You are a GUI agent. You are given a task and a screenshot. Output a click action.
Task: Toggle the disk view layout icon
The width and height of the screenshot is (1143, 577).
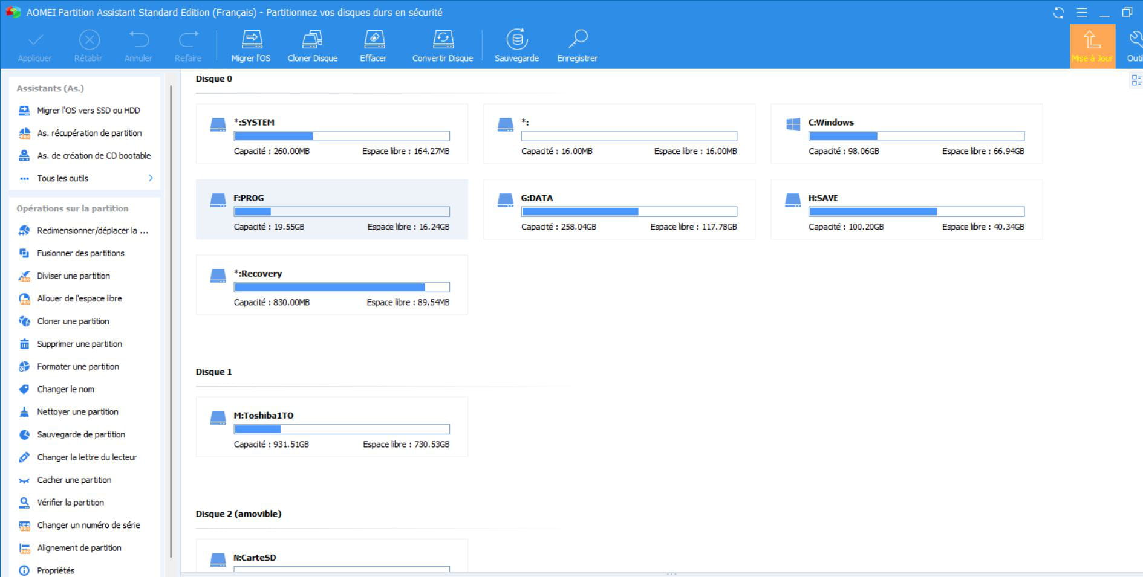tap(1136, 80)
